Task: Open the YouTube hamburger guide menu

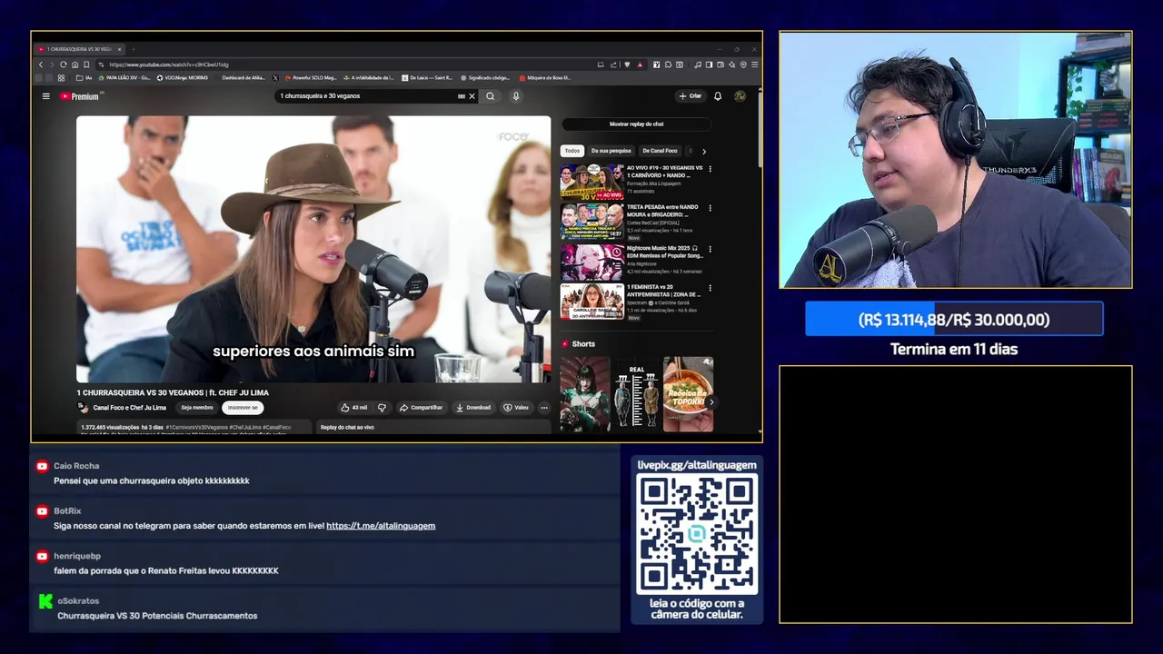Action: tap(45, 96)
